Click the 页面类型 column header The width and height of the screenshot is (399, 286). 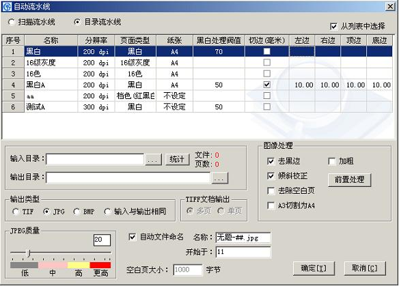pos(135,40)
